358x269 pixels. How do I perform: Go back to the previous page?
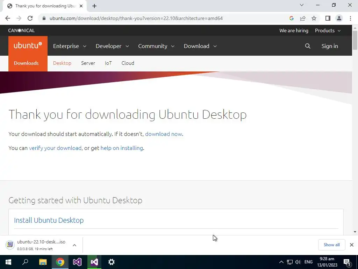tap(8, 18)
